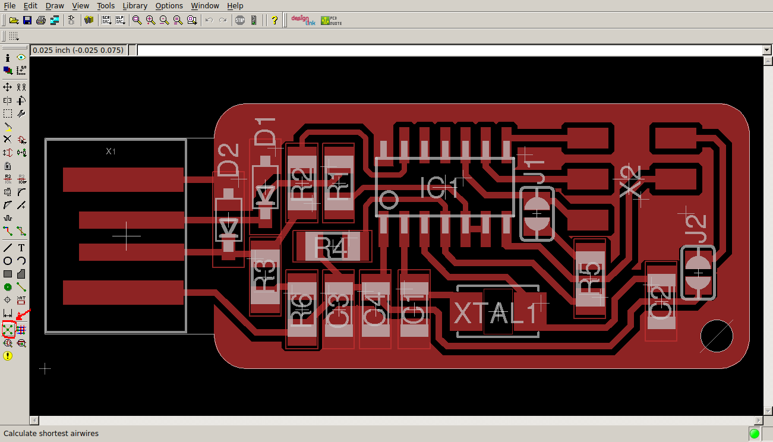This screenshot has width=773, height=442.
Task: Select the Rotate tool
Action: pos(21,100)
